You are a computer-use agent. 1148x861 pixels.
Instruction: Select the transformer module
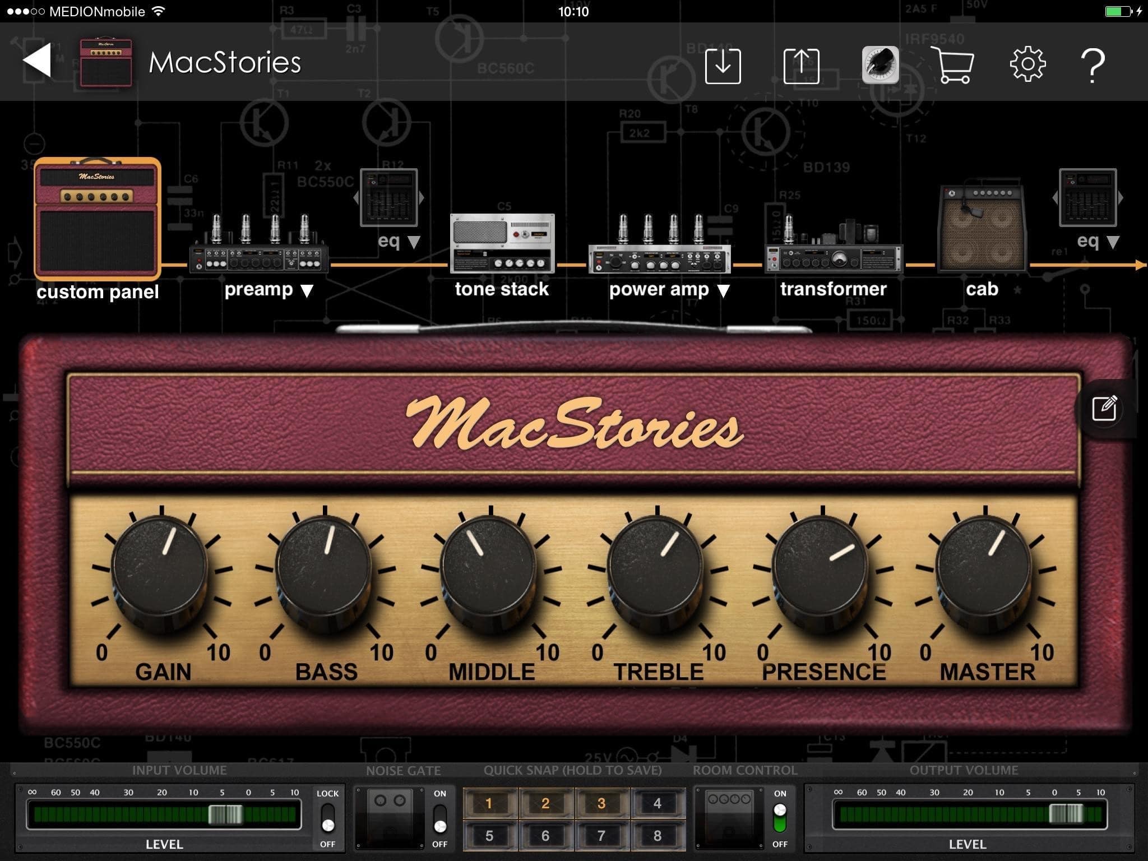click(x=833, y=252)
